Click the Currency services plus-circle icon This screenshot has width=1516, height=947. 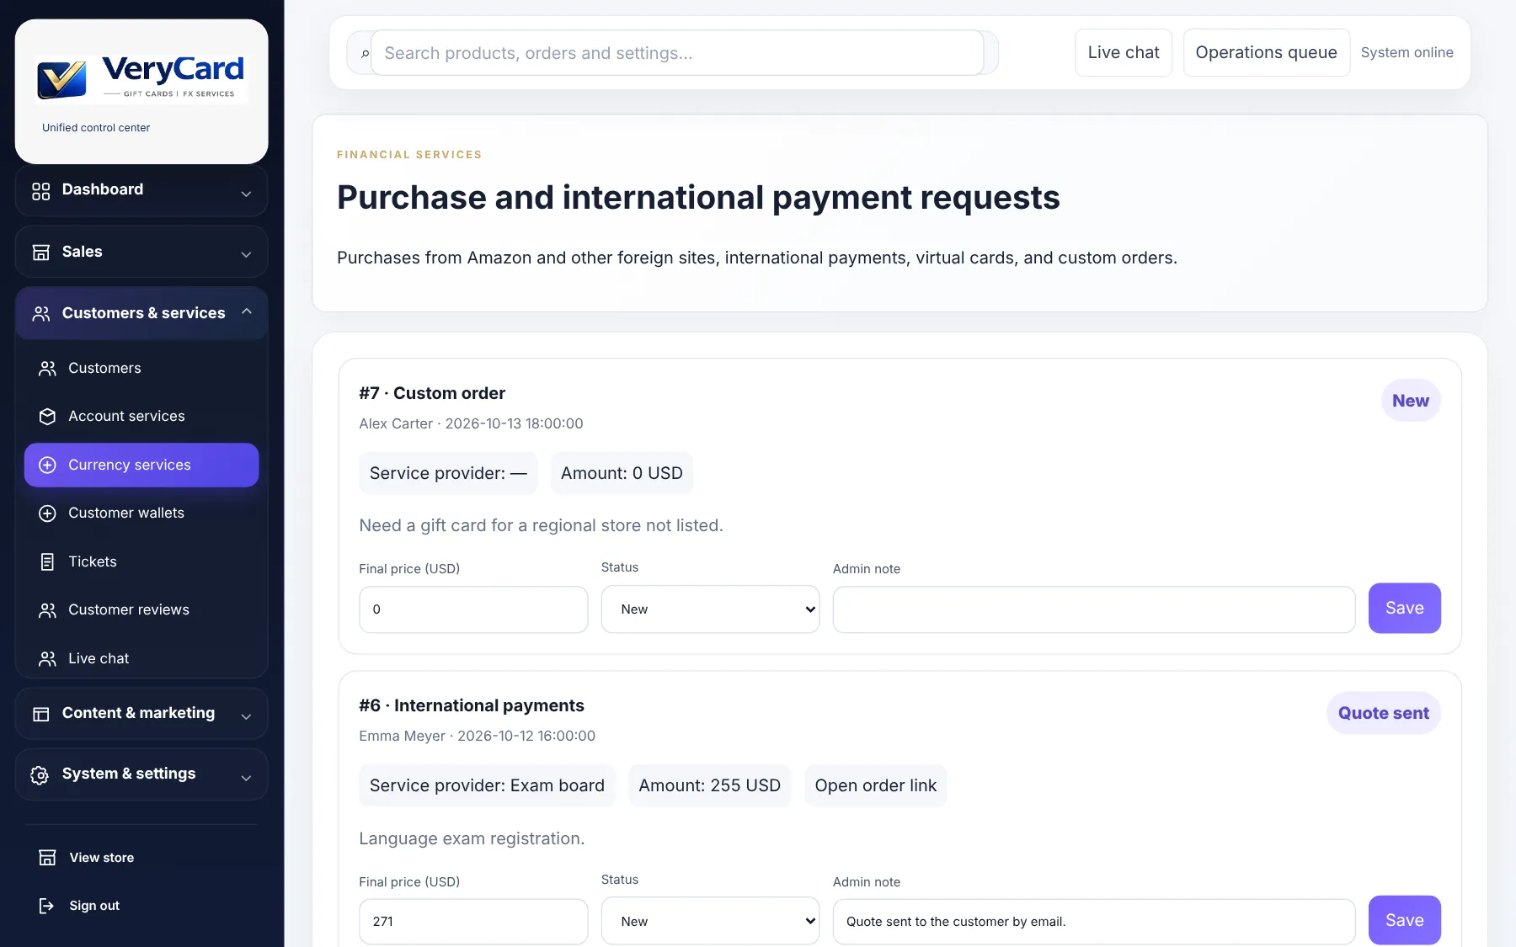[48, 466]
